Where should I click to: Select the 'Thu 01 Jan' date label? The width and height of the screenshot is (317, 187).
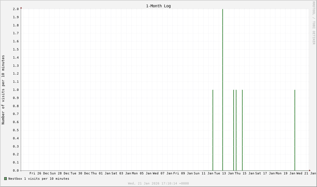click(x=101, y=173)
